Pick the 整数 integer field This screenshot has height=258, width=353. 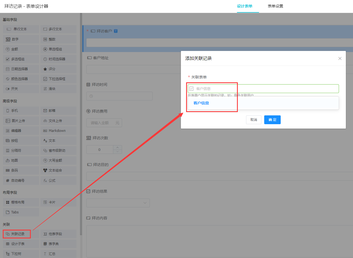click(x=59, y=39)
